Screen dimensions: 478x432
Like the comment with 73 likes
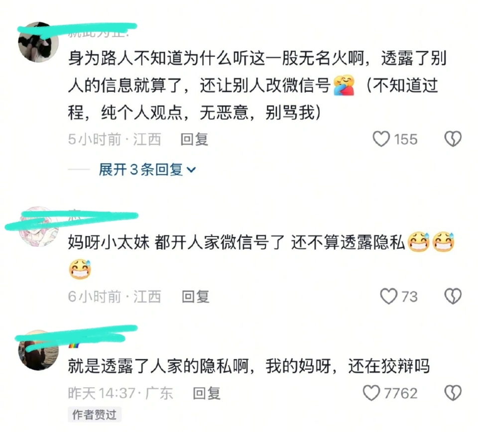[389, 296]
